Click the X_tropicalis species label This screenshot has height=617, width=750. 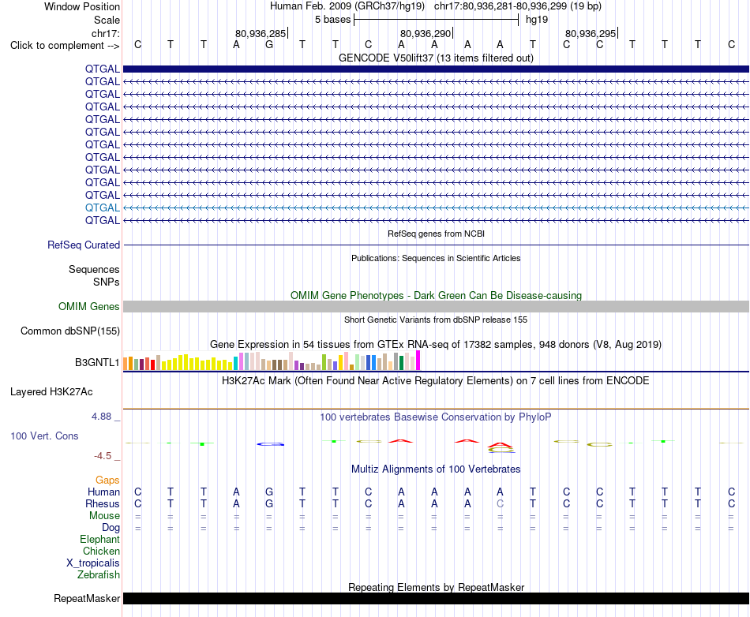pos(93,563)
